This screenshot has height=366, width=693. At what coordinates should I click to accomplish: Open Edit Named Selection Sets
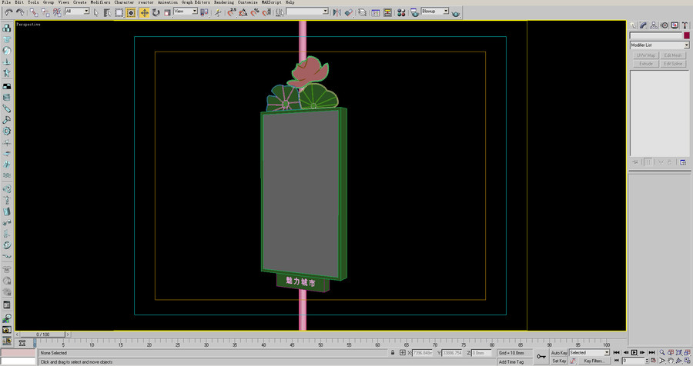coord(280,12)
